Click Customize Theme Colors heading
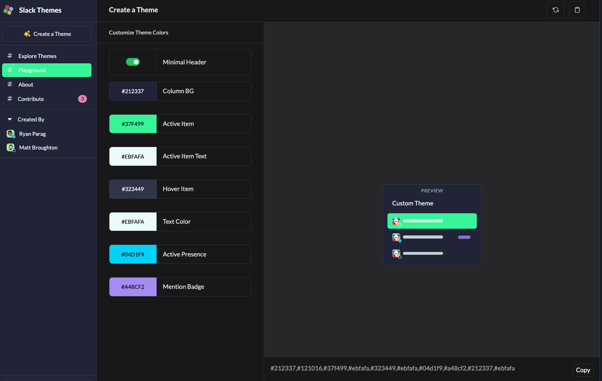The width and height of the screenshot is (602, 381). tap(139, 32)
